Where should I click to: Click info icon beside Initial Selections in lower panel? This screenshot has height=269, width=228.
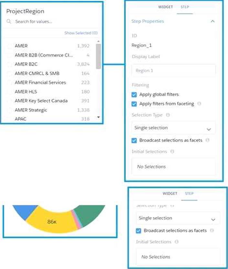(177, 242)
